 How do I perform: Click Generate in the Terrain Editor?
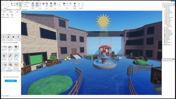3,16
